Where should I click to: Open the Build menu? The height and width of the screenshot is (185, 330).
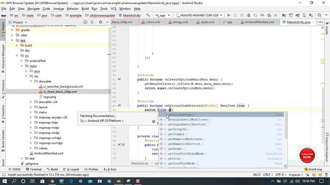(x=85, y=9)
